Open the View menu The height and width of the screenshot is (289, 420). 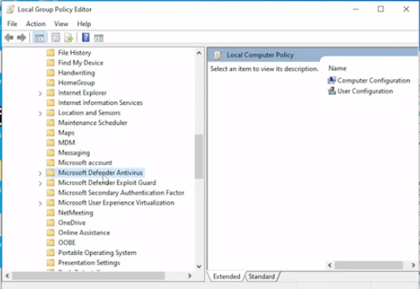pos(61,24)
